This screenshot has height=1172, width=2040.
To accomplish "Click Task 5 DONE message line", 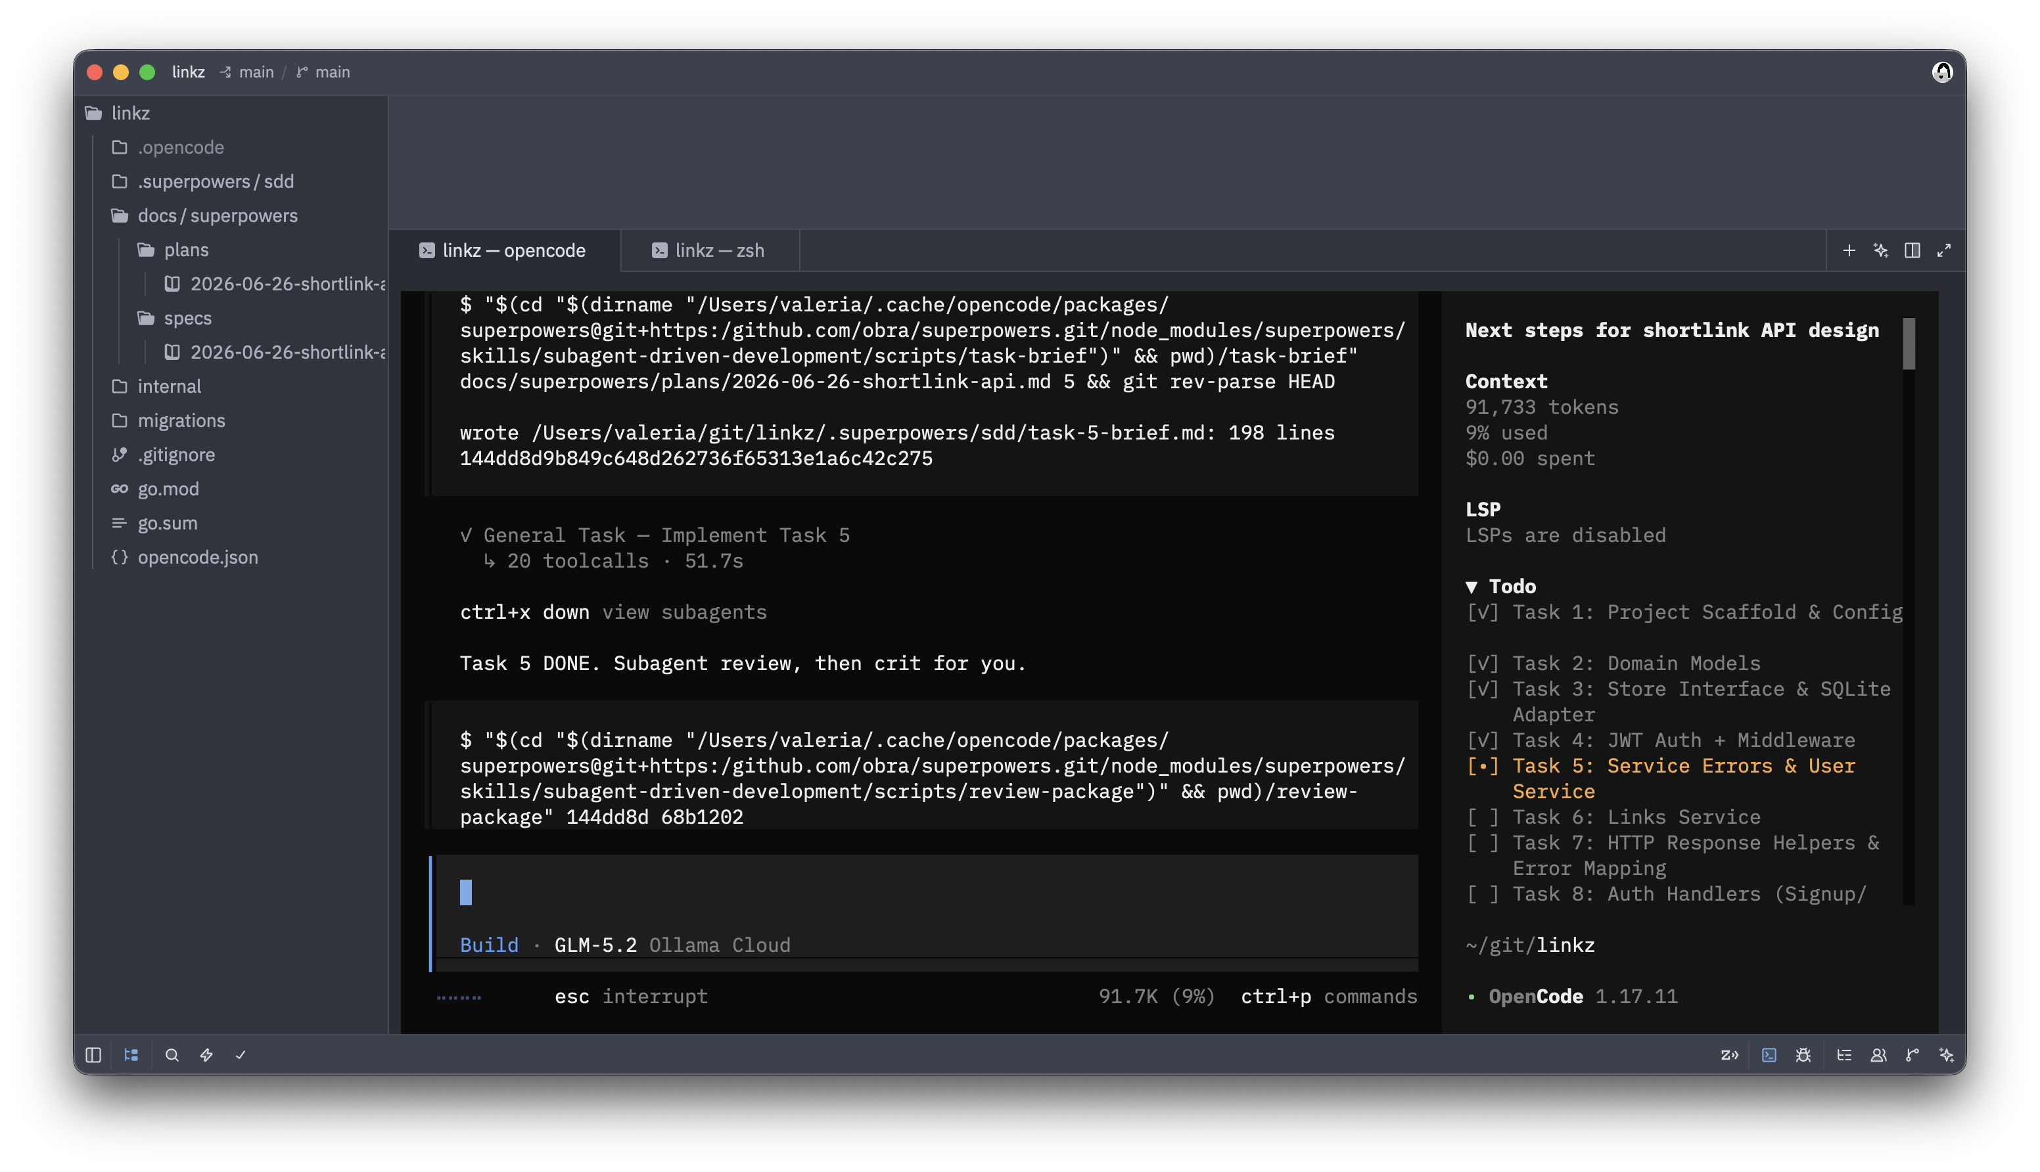I will click(x=742, y=664).
